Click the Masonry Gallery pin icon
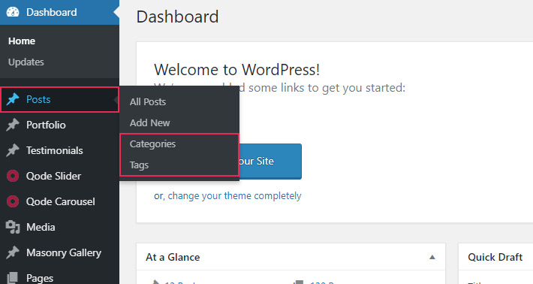The height and width of the screenshot is (284, 533). 13,252
